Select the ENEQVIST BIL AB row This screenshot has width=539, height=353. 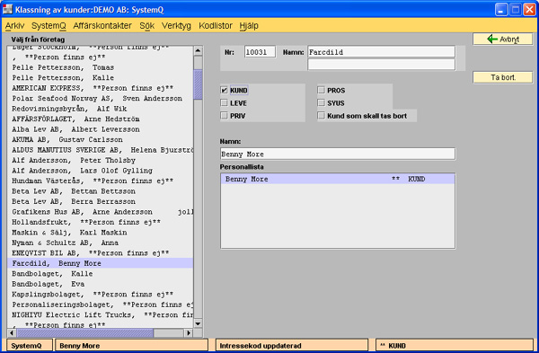(101, 253)
